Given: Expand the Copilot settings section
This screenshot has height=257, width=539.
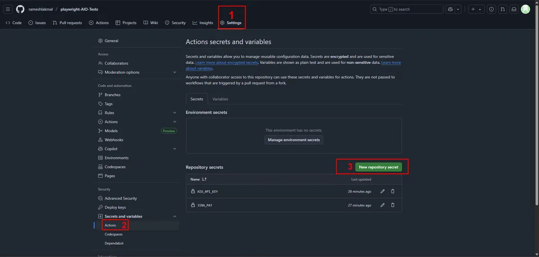Looking at the screenshot, I should coord(137,149).
